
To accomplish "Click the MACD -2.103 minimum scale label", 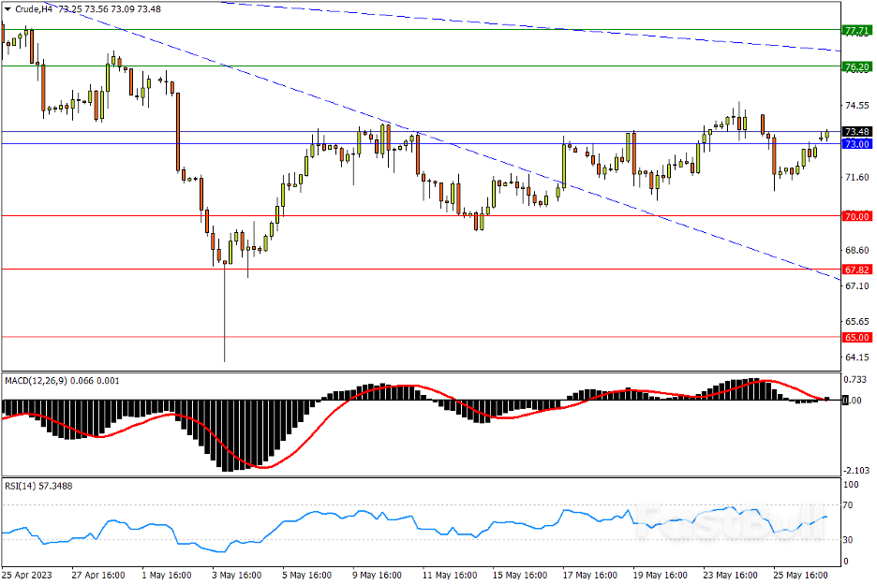I will pos(858,470).
